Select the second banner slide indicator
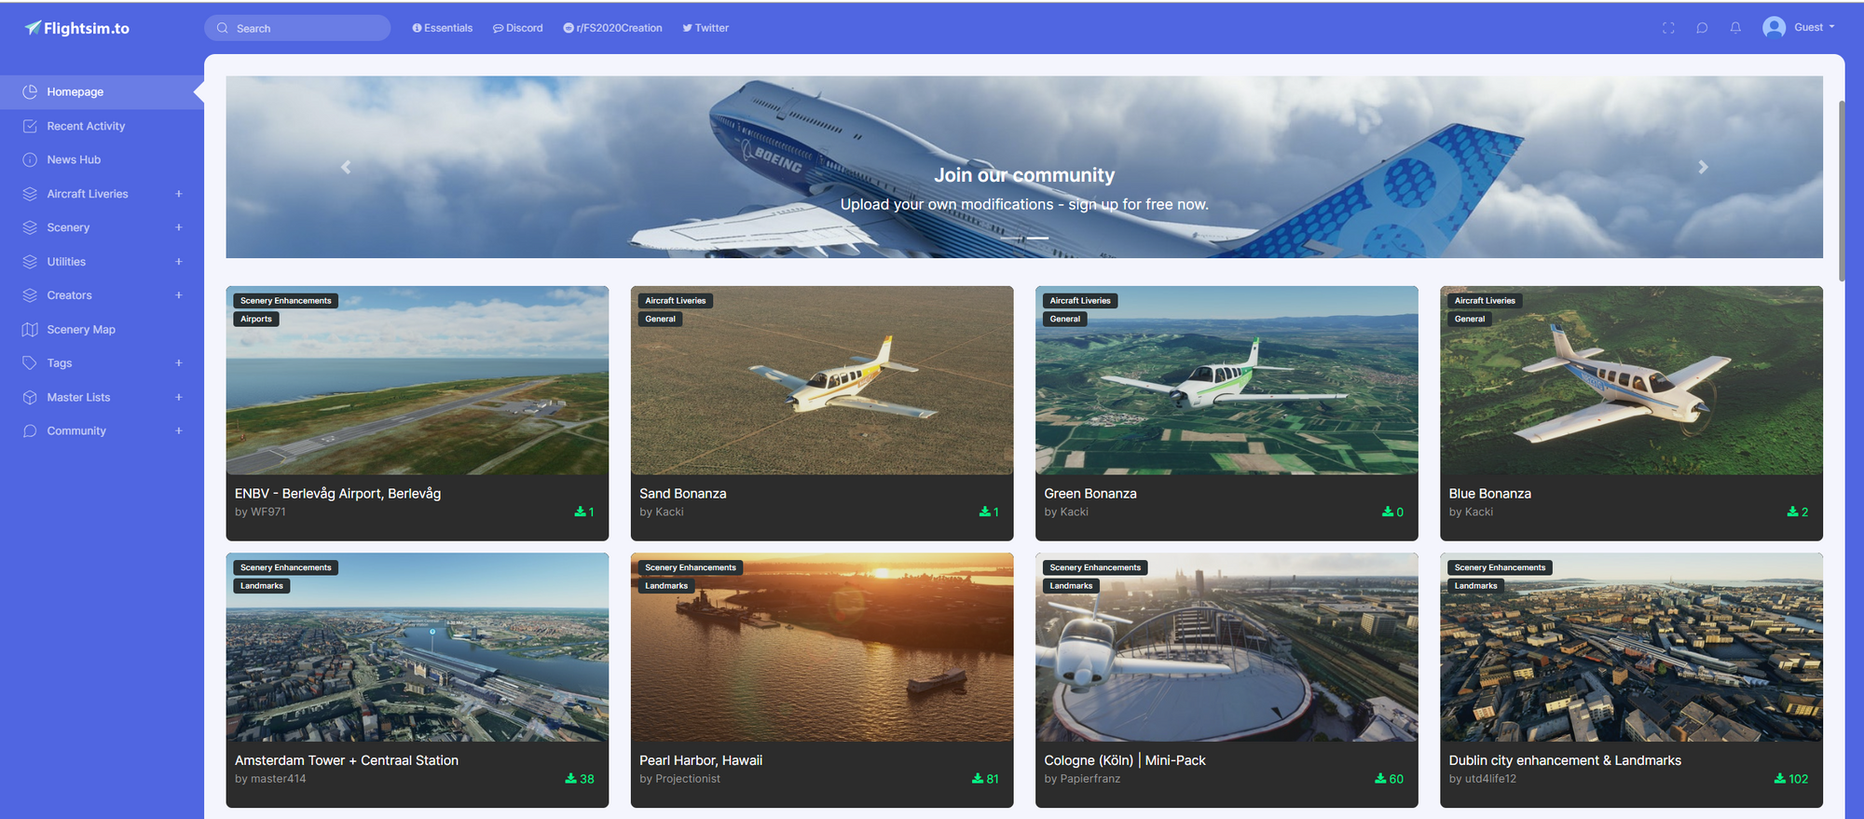1864x819 pixels. point(1036,239)
